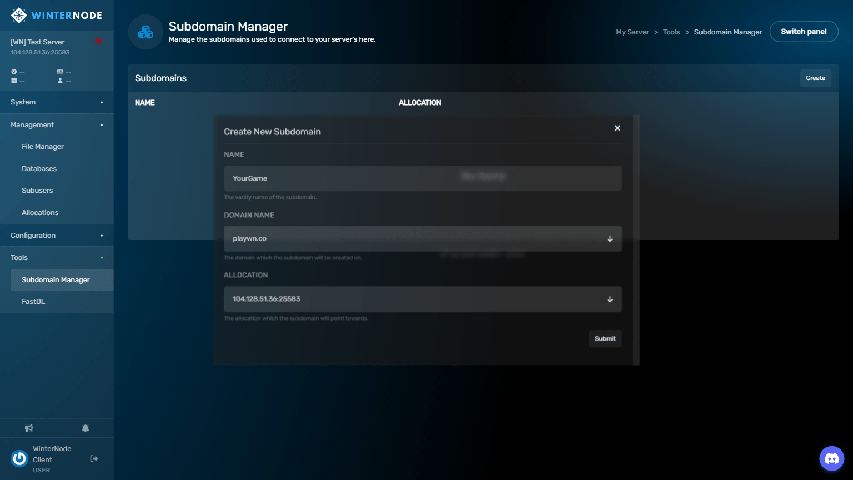This screenshot has height=480, width=853.
Task: Collapse the Management sidebar section
Action: coord(57,125)
